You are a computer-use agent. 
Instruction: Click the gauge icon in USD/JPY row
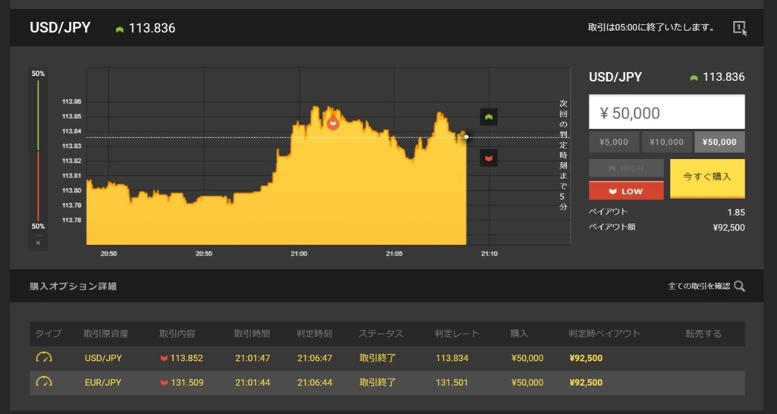44,358
